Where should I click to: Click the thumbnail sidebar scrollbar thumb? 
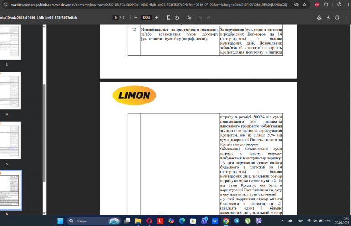[x=44, y=133]
